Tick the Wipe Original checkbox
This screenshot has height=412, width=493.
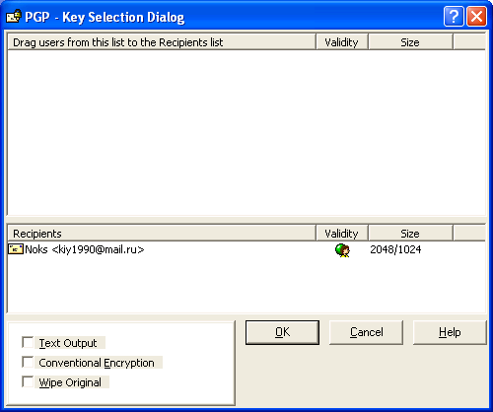click(28, 381)
